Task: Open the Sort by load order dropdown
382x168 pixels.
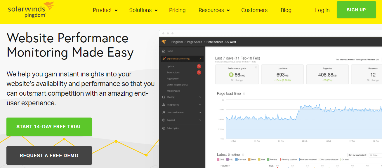Action: coord(357,155)
